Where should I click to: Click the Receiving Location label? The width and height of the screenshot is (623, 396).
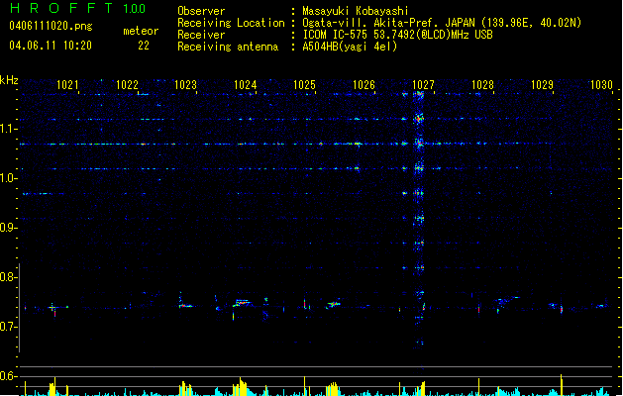[x=231, y=23]
